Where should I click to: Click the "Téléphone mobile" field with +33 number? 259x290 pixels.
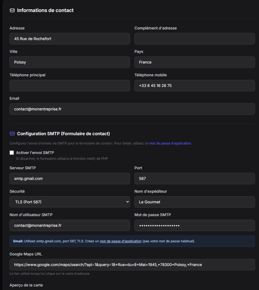(x=195, y=86)
